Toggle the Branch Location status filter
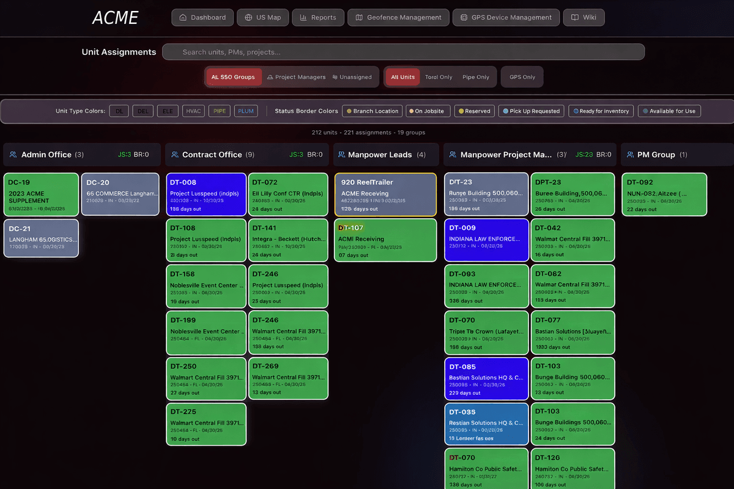Image resolution: width=734 pixels, height=489 pixels. pyautogui.click(x=372, y=111)
